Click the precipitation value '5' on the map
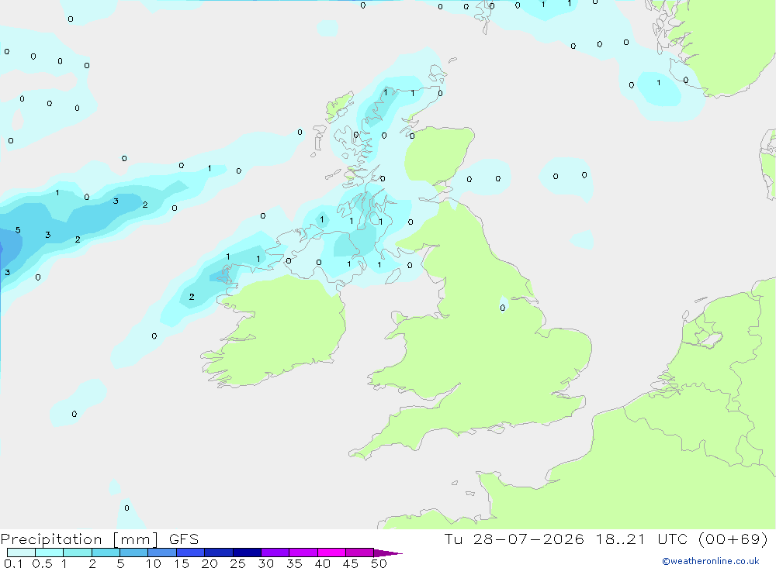 coord(18,230)
